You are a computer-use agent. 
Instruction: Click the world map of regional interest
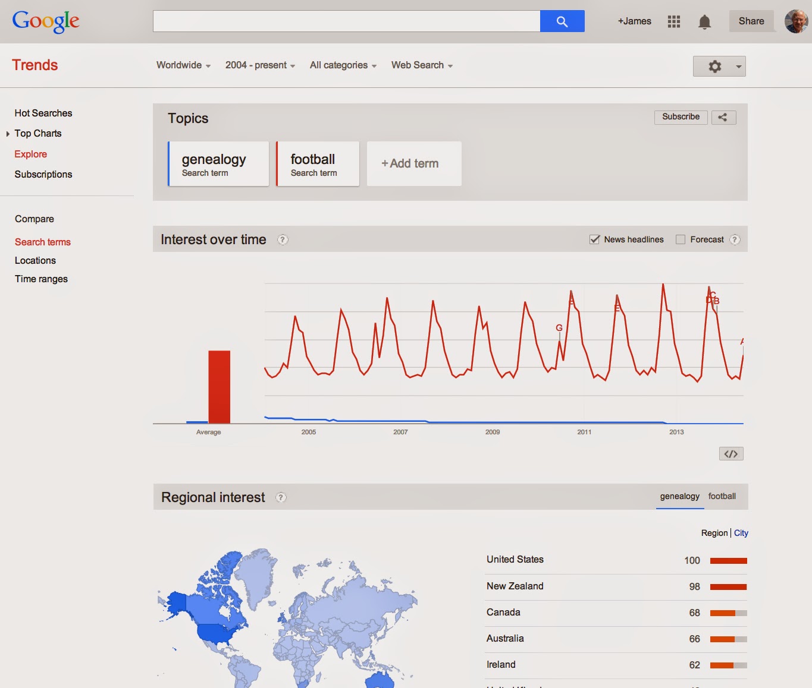click(x=288, y=618)
